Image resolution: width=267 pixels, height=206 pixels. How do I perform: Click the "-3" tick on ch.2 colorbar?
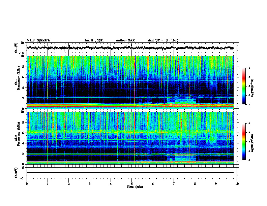pos(248,124)
